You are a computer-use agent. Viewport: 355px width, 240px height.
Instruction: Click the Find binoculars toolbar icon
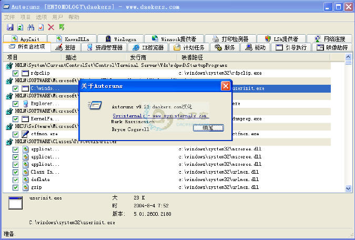[x=31, y=27]
